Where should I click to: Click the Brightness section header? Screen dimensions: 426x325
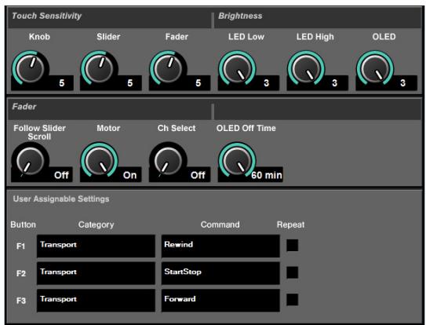tap(240, 16)
